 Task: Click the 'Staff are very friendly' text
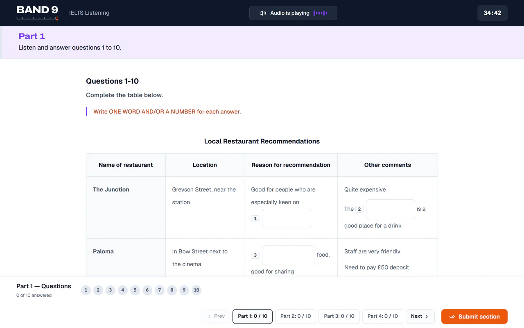tap(372, 252)
